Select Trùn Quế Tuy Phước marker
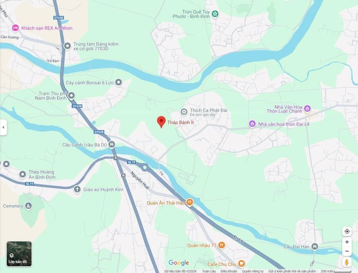This screenshot has height=273, width=358. tap(215, 14)
